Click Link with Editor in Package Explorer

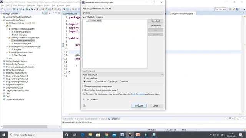point(46,13)
